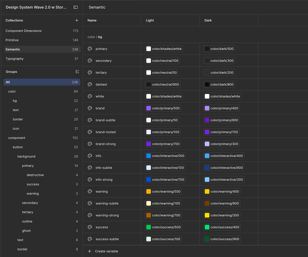Click the color type icon for brand
Viewport: 308px width, 257px height.
click(x=90, y=108)
